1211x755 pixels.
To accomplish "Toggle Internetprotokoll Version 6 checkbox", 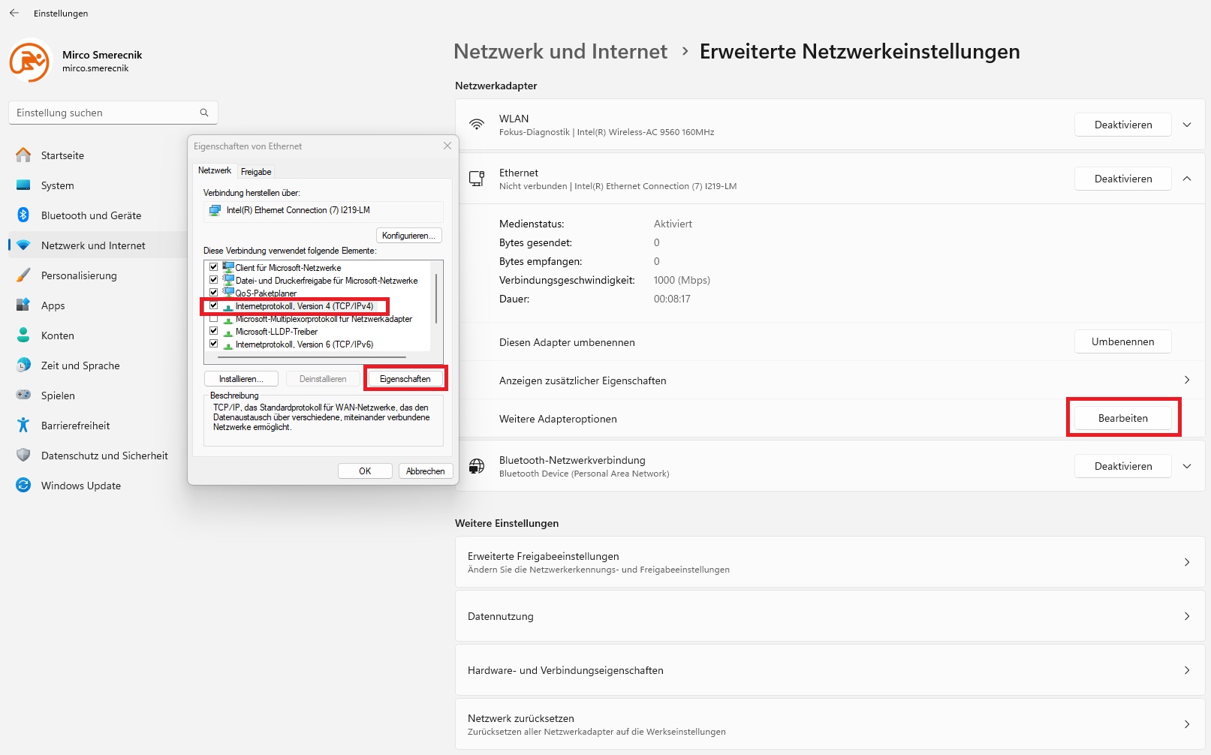I will point(214,344).
